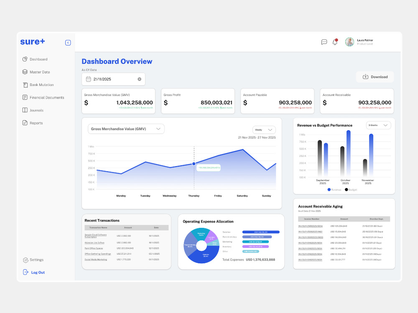Viewport: 418px width, 313px height.
Task: Open the Gross Merchandise Value (GMV) chart dropdown
Action: tap(126, 129)
